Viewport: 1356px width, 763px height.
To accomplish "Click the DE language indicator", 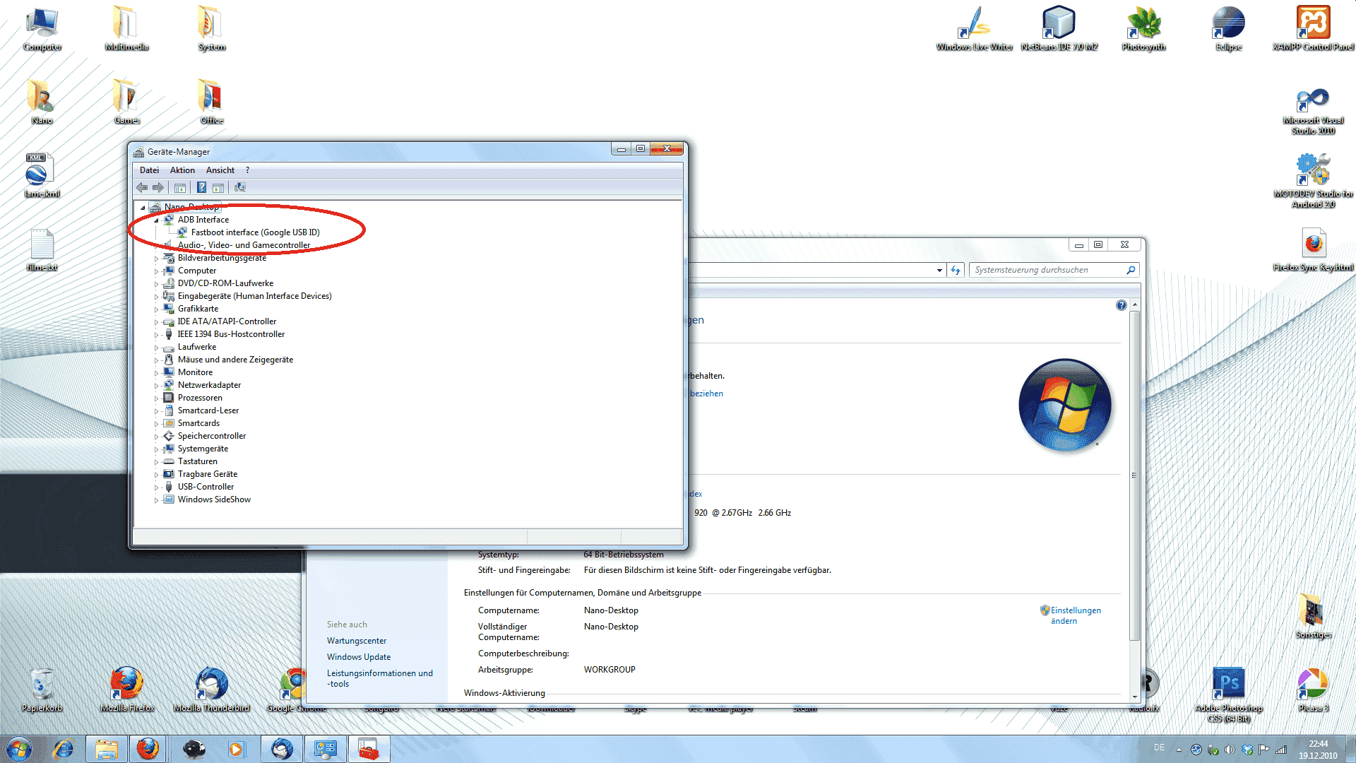I will 1159,747.
